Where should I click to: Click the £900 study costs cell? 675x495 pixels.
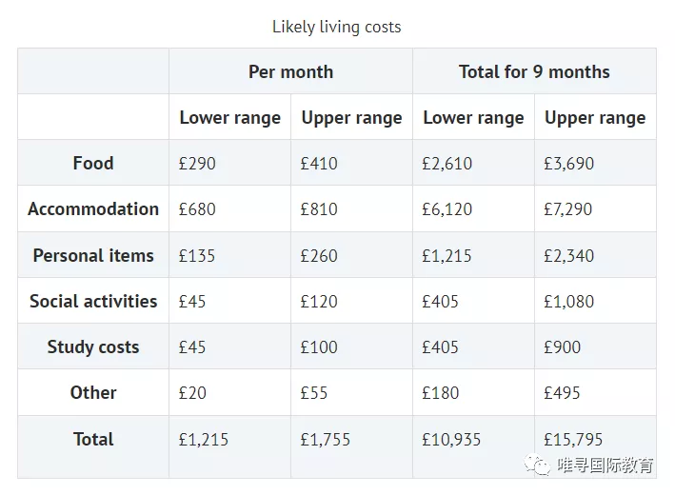[563, 347]
